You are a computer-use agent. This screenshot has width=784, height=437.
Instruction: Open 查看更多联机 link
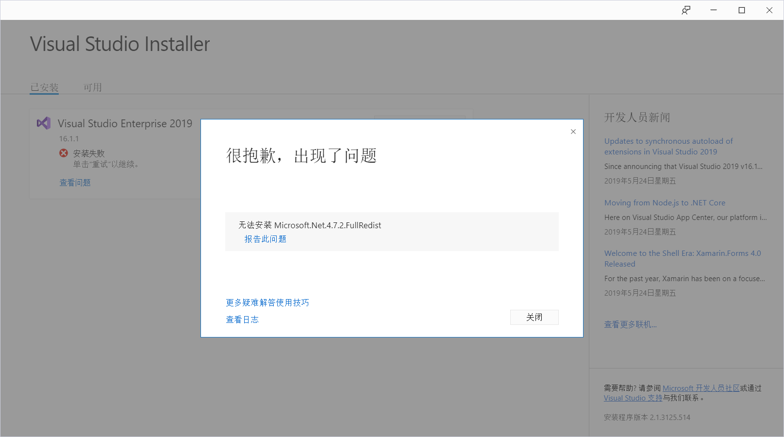pos(630,324)
